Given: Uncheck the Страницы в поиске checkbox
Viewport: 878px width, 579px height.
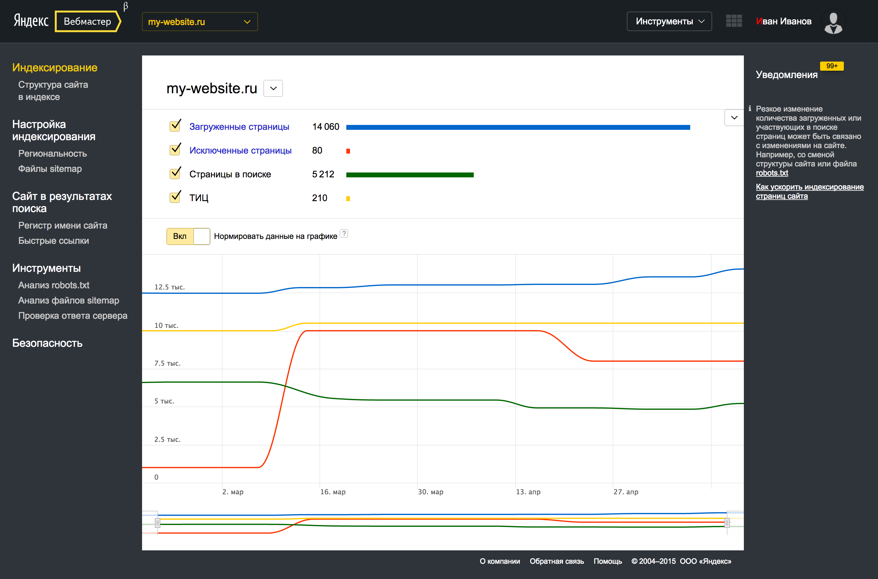Looking at the screenshot, I should (175, 174).
